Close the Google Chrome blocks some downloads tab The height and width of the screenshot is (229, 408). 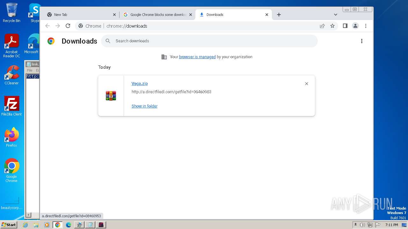[191, 15]
